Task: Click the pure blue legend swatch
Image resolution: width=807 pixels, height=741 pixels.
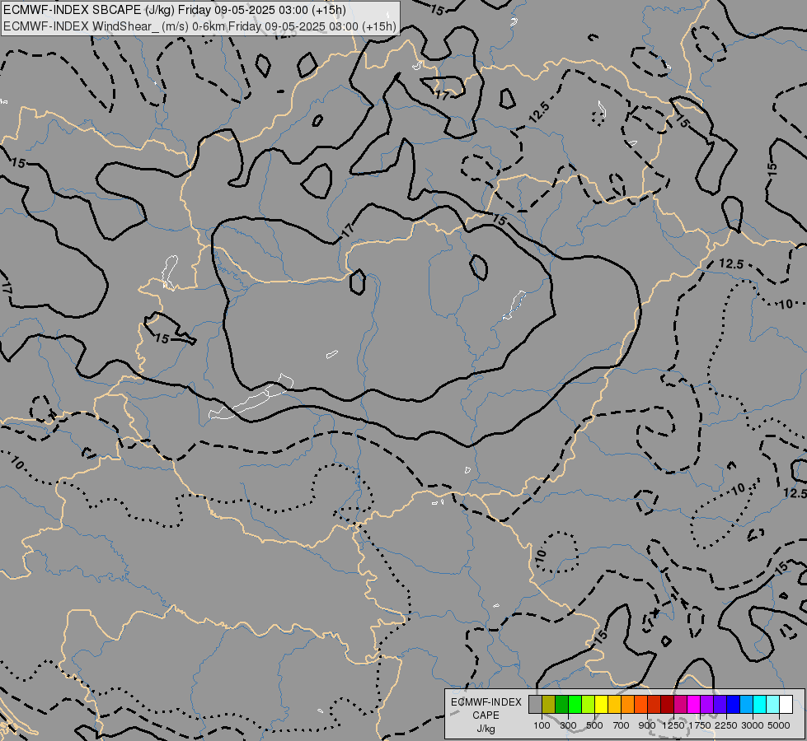Action: [734, 704]
